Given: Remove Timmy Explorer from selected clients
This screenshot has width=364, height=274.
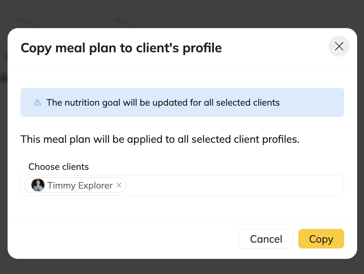Looking at the screenshot, I should click(119, 185).
